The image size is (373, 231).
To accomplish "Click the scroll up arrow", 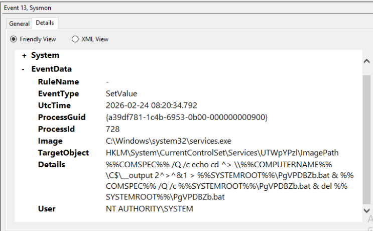I will click(366, 61).
